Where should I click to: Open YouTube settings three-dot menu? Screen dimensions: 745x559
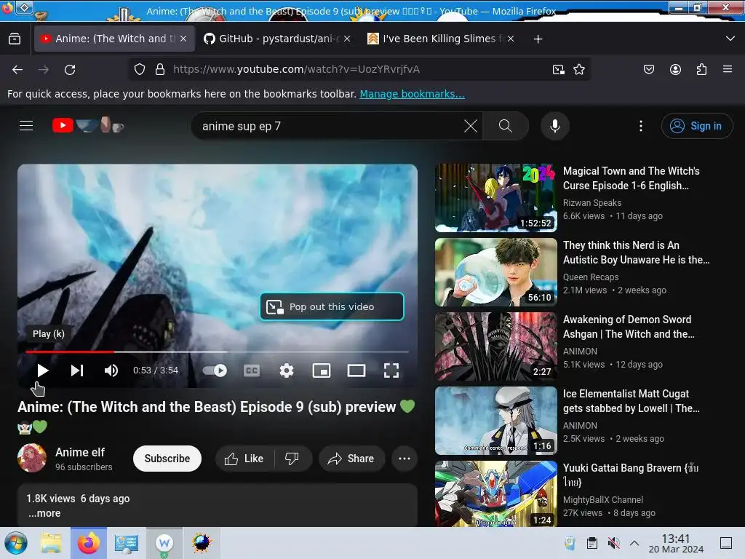pyautogui.click(x=640, y=126)
